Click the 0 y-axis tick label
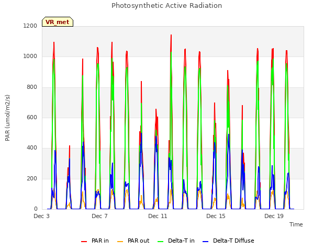 tap(36, 209)
